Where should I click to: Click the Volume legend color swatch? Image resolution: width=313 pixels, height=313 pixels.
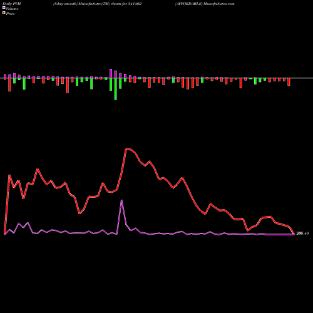[x=4, y=8]
